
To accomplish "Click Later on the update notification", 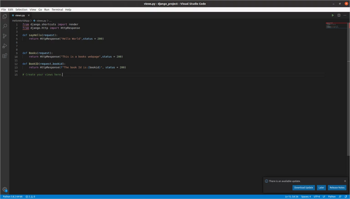I will point(321,188).
